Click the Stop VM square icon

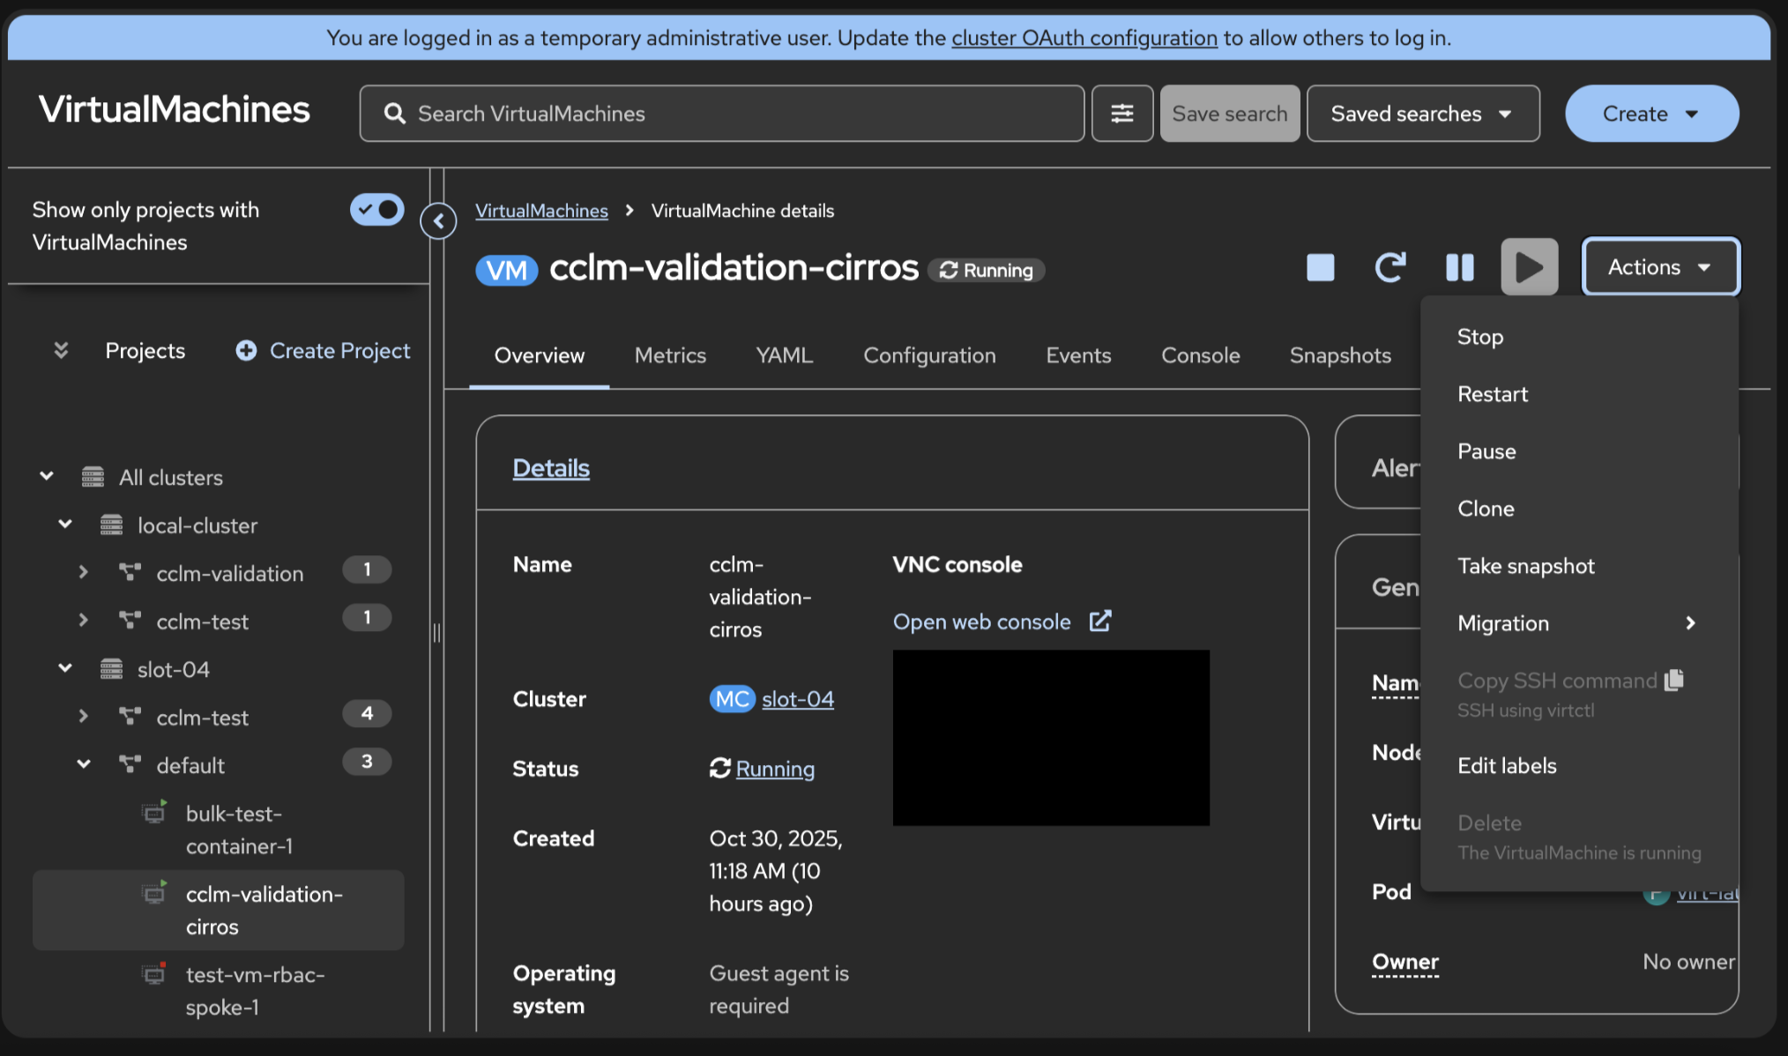(x=1320, y=267)
